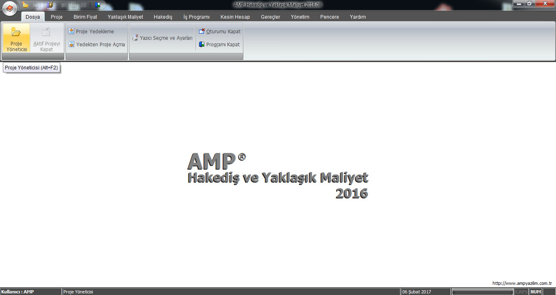This screenshot has width=556, height=295.
Task: Click the books icon in quick access toolbar
Action: [x=50, y=5]
